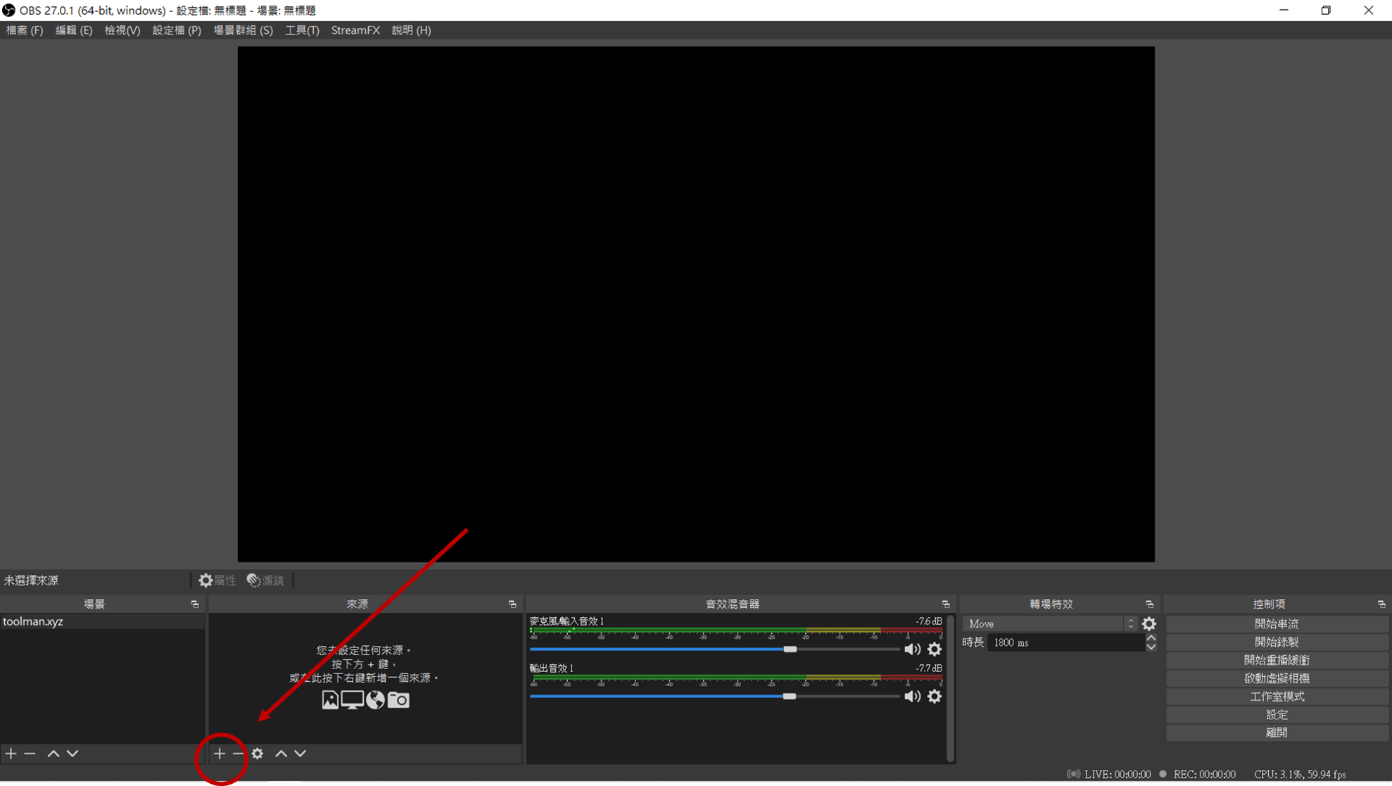Select the toolman.xyz scene

(x=33, y=622)
